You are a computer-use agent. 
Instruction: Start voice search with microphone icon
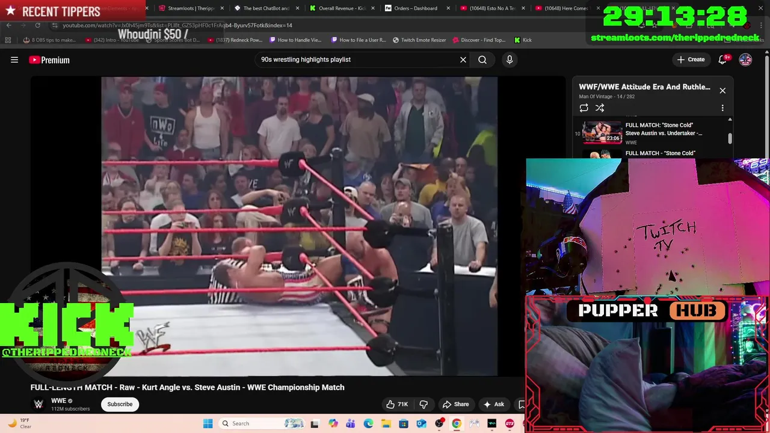pos(510,60)
